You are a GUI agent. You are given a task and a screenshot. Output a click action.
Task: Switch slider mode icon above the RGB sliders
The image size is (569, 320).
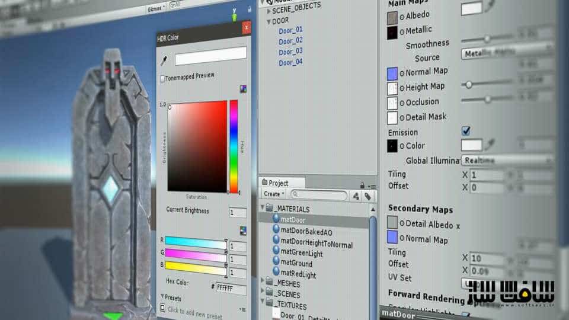(243, 231)
